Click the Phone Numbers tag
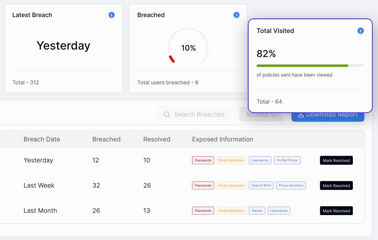378x240 pixels. pyautogui.click(x=291, y=185)
